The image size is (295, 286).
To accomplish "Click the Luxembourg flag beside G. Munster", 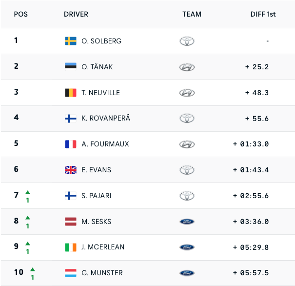I will click(x=71, y=273).
